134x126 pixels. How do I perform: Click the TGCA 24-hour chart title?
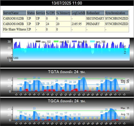pyautogui.click(x=67, y=101)
